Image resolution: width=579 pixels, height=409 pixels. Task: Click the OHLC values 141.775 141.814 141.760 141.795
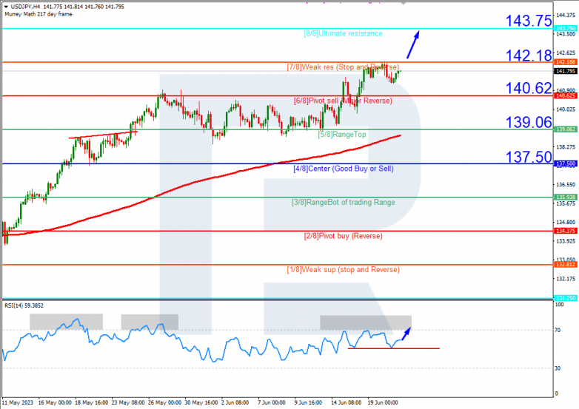pos(84,7)
